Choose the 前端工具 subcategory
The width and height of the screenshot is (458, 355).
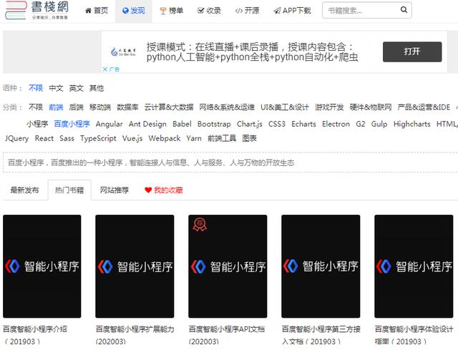click(x=222, y=138)
